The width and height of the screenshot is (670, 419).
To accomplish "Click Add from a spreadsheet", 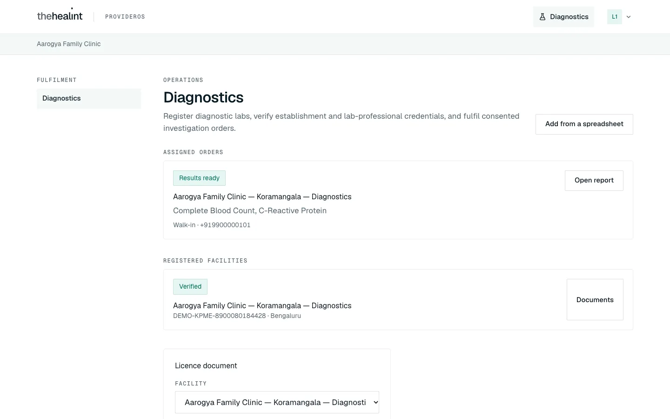I will click(x=584, y=124).
